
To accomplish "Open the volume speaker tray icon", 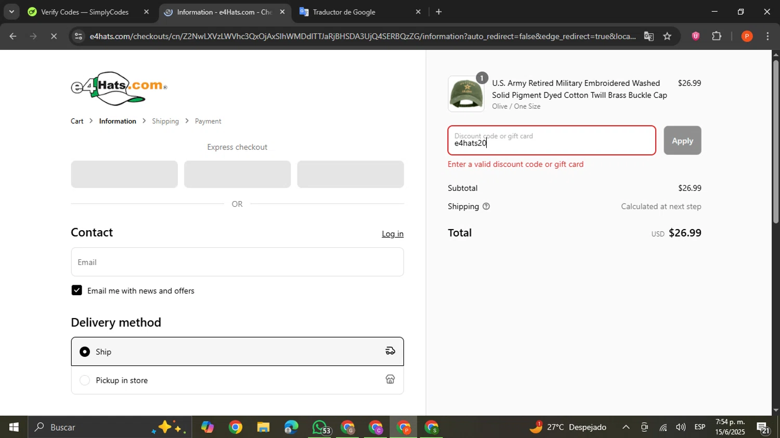I will point(681,427).
